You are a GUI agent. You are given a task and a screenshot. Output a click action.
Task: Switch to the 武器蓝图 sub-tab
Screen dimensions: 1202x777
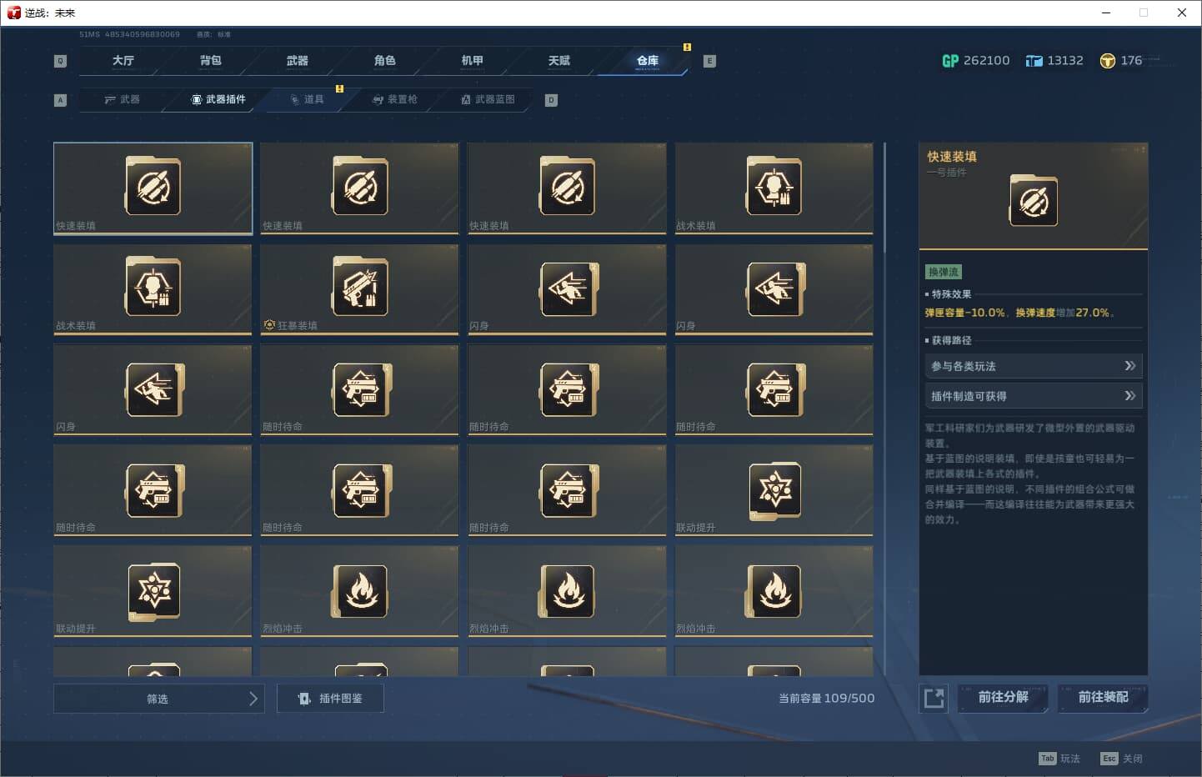[488, 99]
